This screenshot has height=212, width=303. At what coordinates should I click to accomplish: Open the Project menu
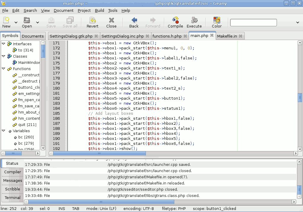(84, 10)
